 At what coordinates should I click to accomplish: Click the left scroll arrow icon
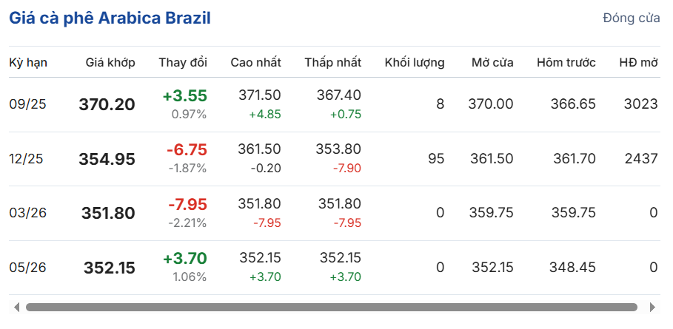(x=17, y=307)
